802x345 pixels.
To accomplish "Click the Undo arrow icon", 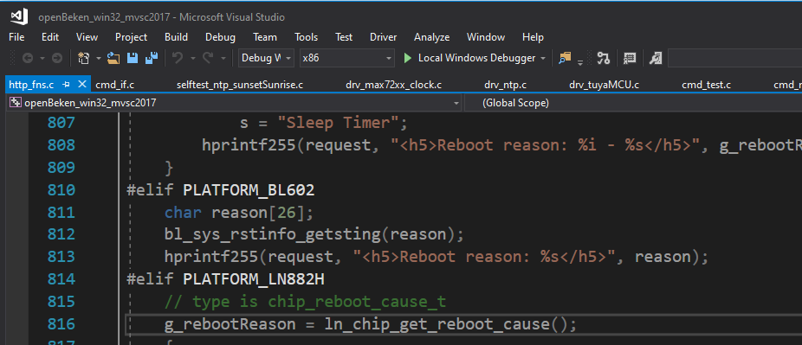I will tap(178, 58).
